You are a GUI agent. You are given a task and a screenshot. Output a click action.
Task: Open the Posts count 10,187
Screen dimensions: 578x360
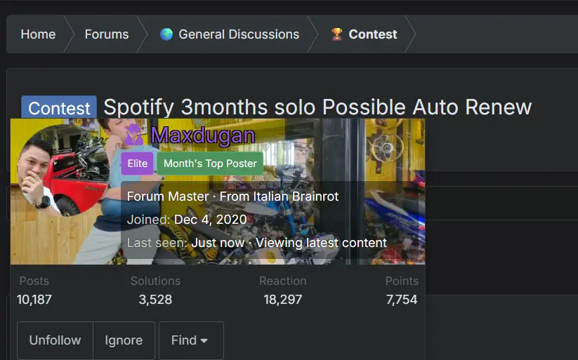34,300
